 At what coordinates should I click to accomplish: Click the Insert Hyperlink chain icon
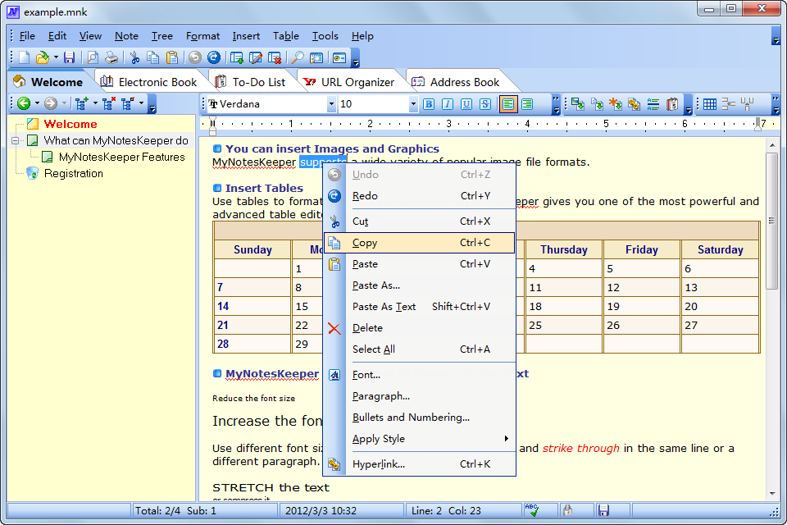tap(633, 104)
